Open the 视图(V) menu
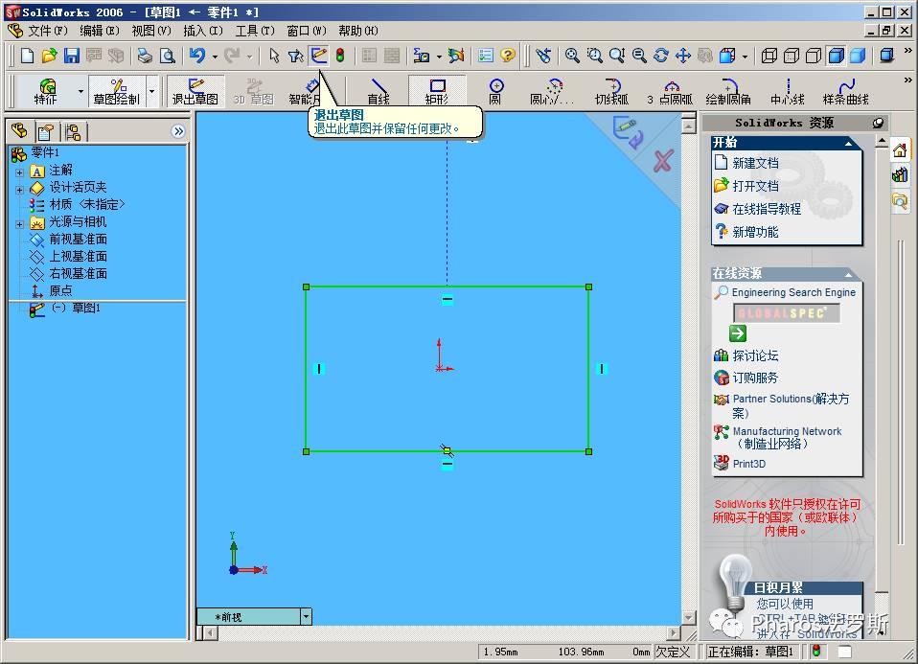 click(x=151, y=31)
